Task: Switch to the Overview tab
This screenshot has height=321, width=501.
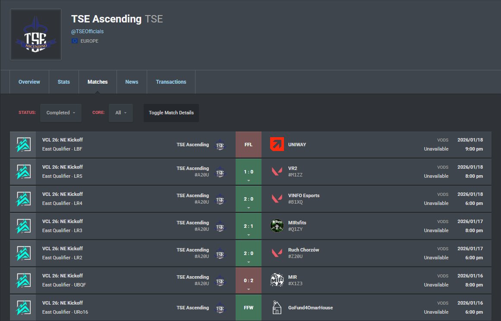Action: click(x=29, y=82)
